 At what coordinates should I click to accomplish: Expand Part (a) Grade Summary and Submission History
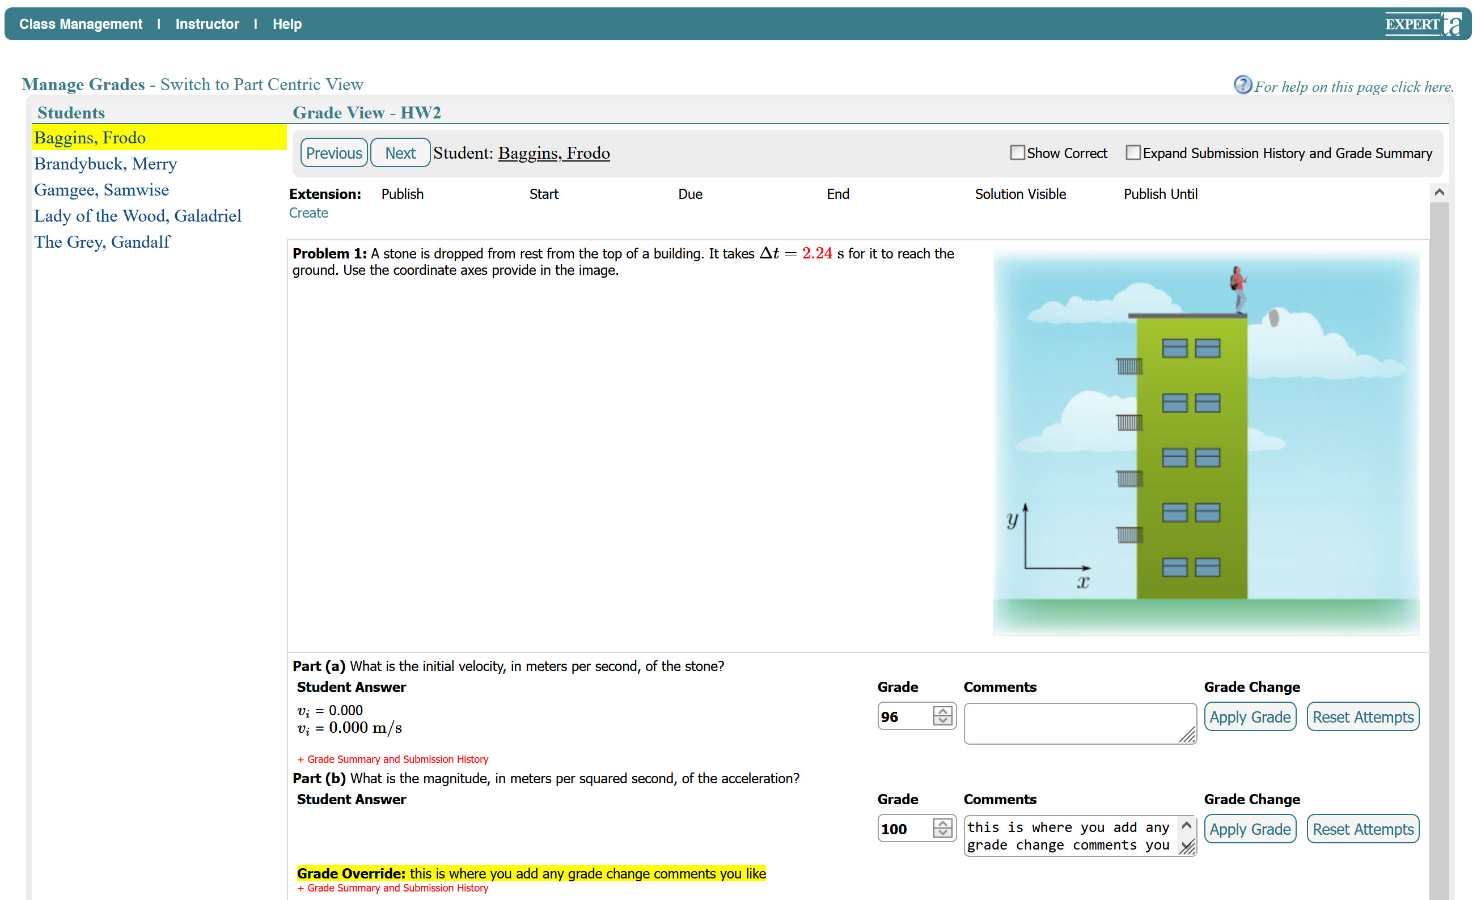[x=392, y=759]
